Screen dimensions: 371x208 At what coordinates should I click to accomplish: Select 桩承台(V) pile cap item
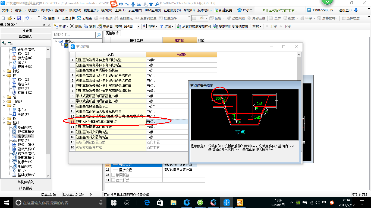(x=23, y=162)
